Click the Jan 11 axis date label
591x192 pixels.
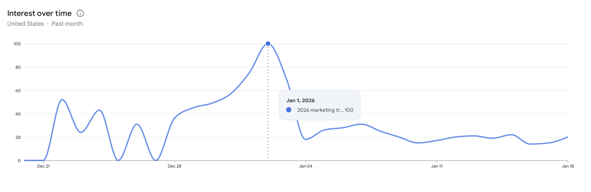coord(436,166)
